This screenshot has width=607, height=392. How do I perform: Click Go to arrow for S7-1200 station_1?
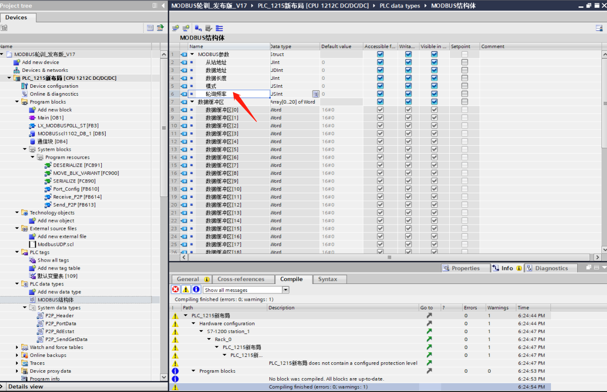[x=429, y=332]
